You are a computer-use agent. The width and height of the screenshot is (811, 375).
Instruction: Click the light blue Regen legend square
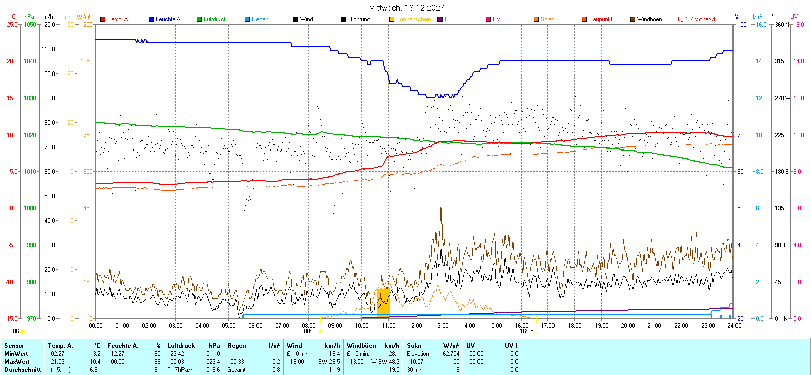click(247, 19)
